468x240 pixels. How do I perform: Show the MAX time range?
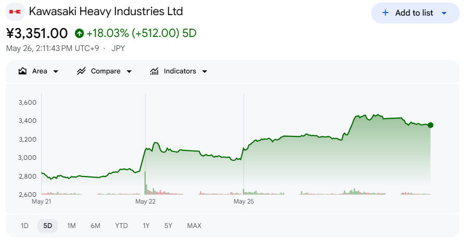[x=194, y=225]
